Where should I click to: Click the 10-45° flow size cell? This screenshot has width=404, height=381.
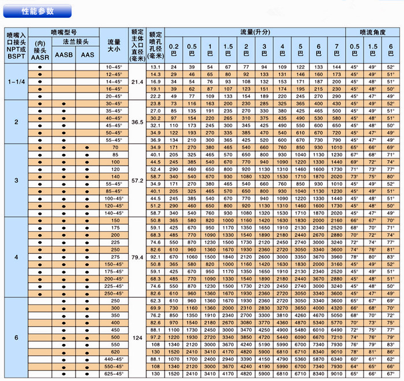114,67
